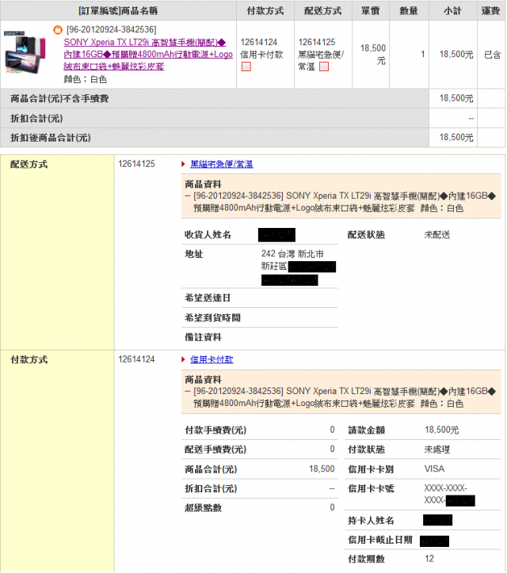Click the 備註資料 label
Screen dimensions: 507x573
[x=203, y=337]
